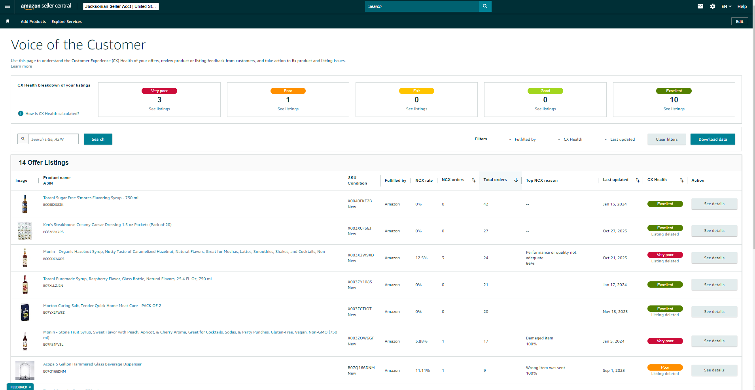This screenshot has width=755, height=390.
Task: See listings under Very poor
Action: coord(159,109)
